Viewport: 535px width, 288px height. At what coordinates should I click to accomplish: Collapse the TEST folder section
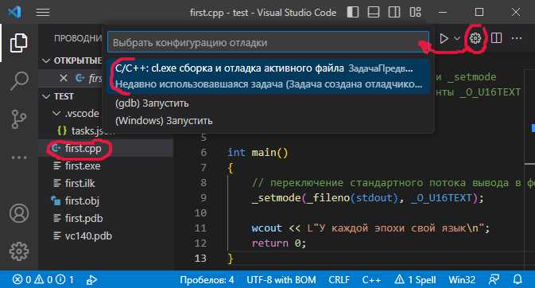pos(46,97)
